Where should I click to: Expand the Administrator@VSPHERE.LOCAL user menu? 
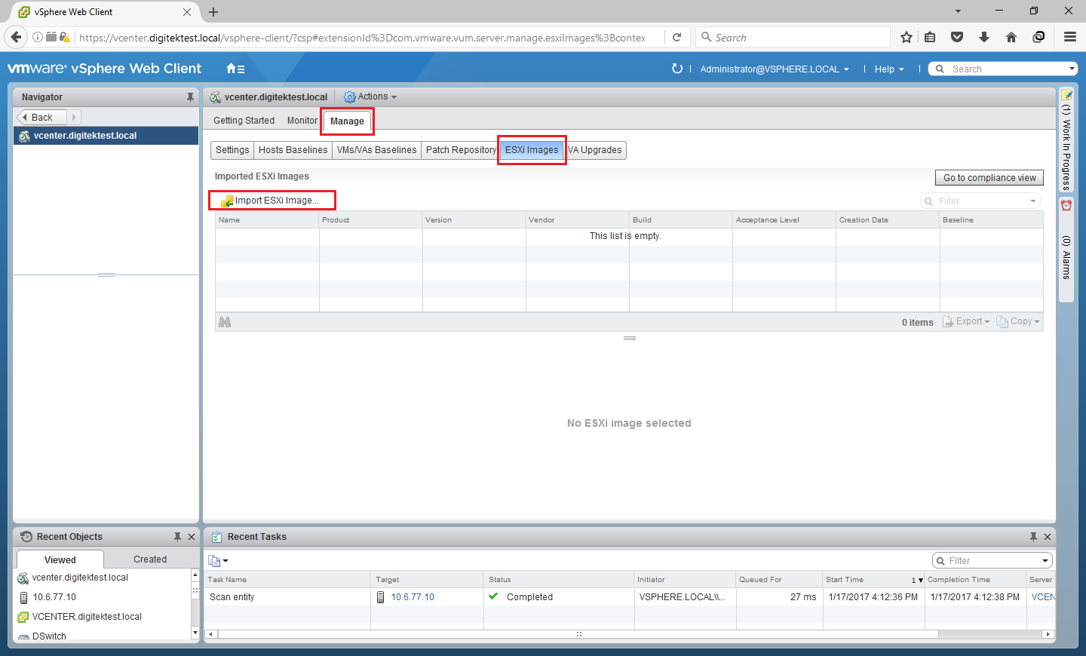tap(775, 69)
